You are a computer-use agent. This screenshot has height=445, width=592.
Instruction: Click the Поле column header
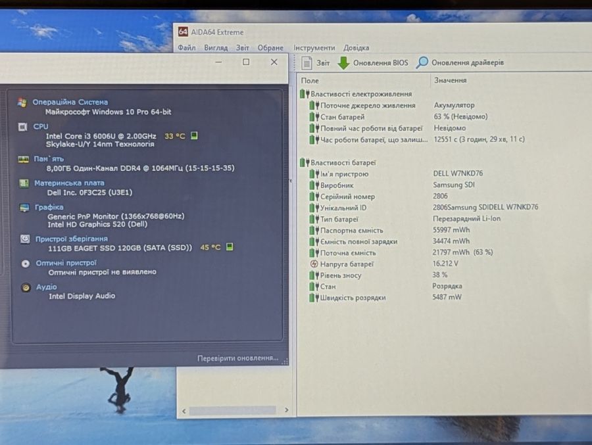tap(310, 80)
